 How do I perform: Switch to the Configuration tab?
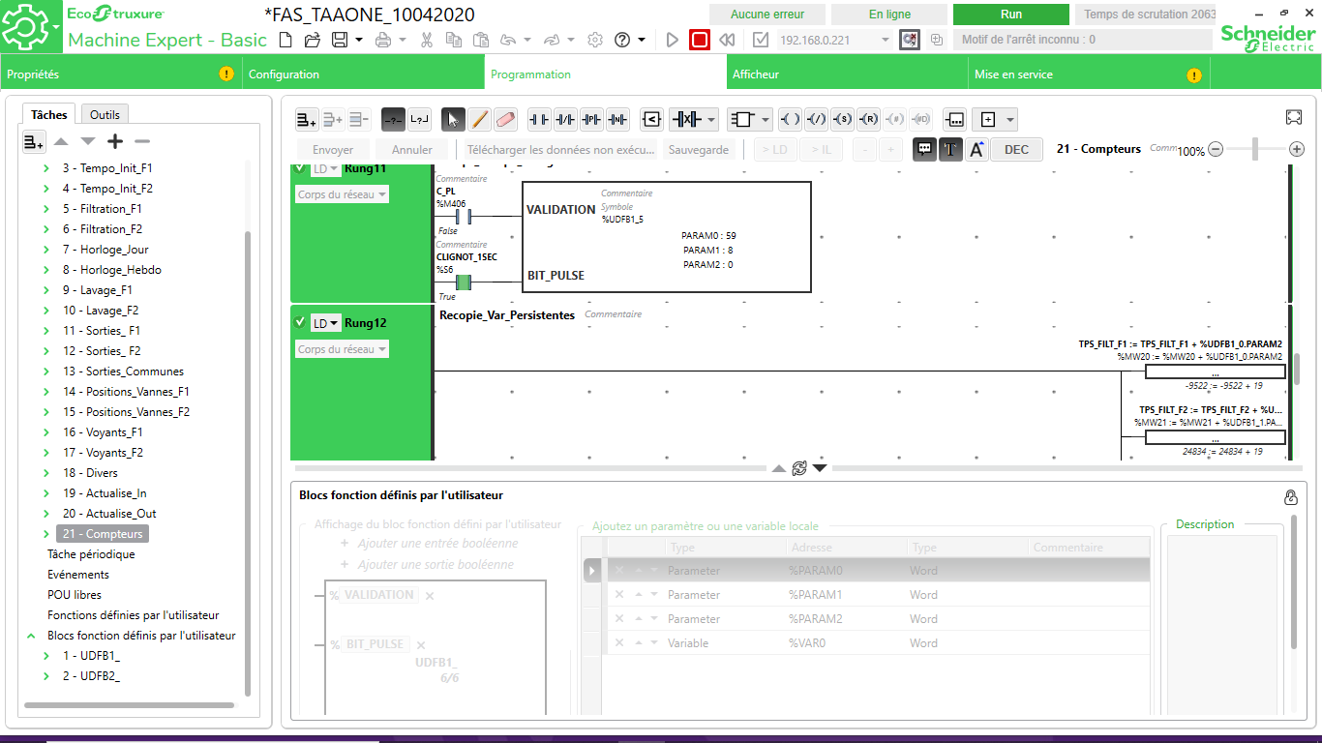tap(284, 74)
